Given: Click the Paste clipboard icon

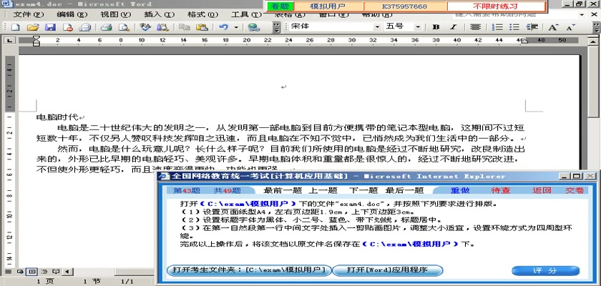Looking at the screenshot, I should tap(202, 27).
